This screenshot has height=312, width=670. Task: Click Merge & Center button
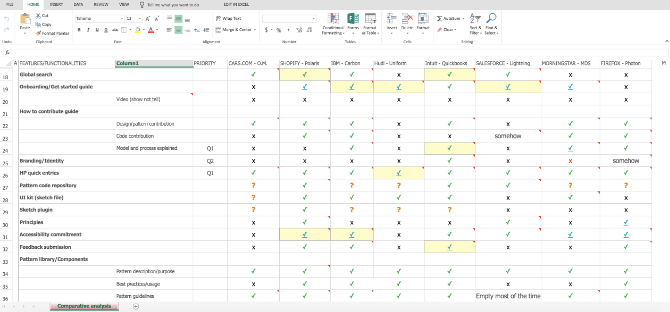(x=234, y=30)
